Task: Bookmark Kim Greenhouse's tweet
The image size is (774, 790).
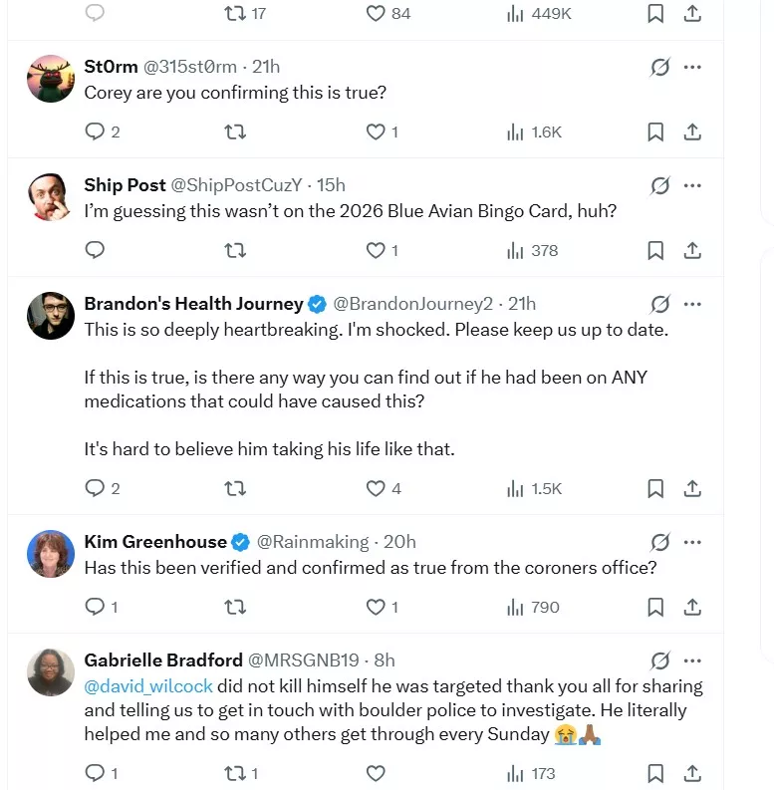Action: (x=655, y=607)
